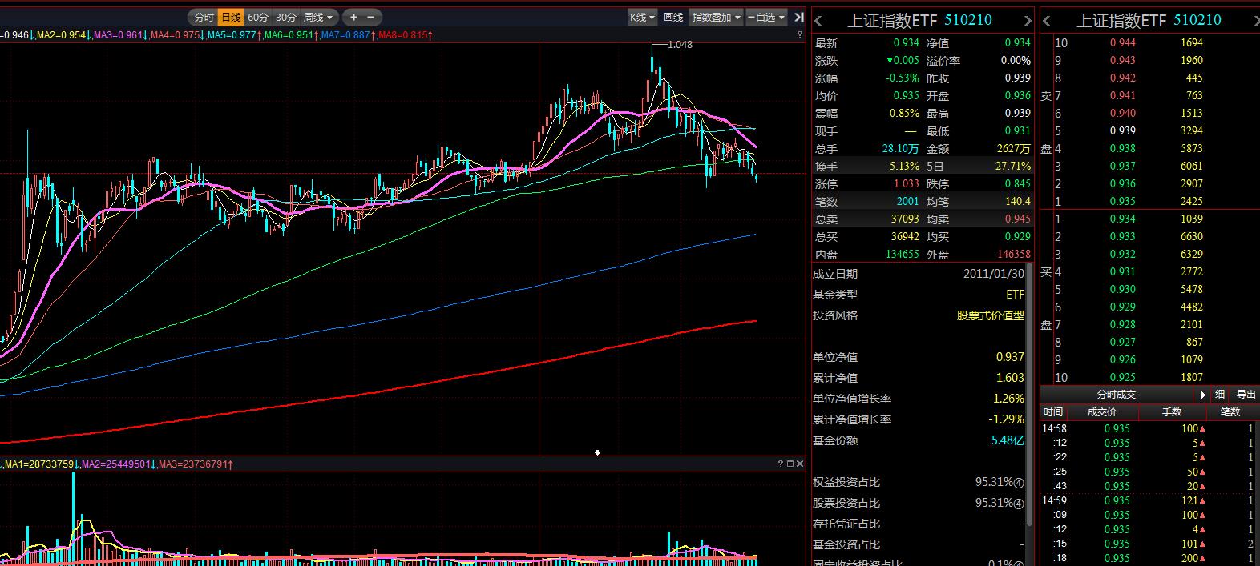Open main chart help question mark
The width and height of the screenshot is (1260, 566).
pyautogui.click(x=799, y=35)
